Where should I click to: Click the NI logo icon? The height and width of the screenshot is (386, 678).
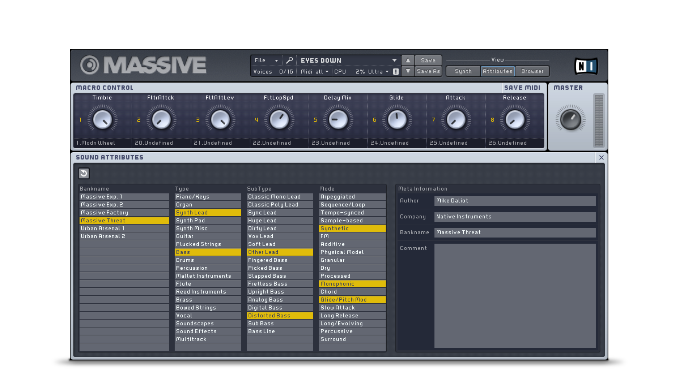(x=586, y=66)
